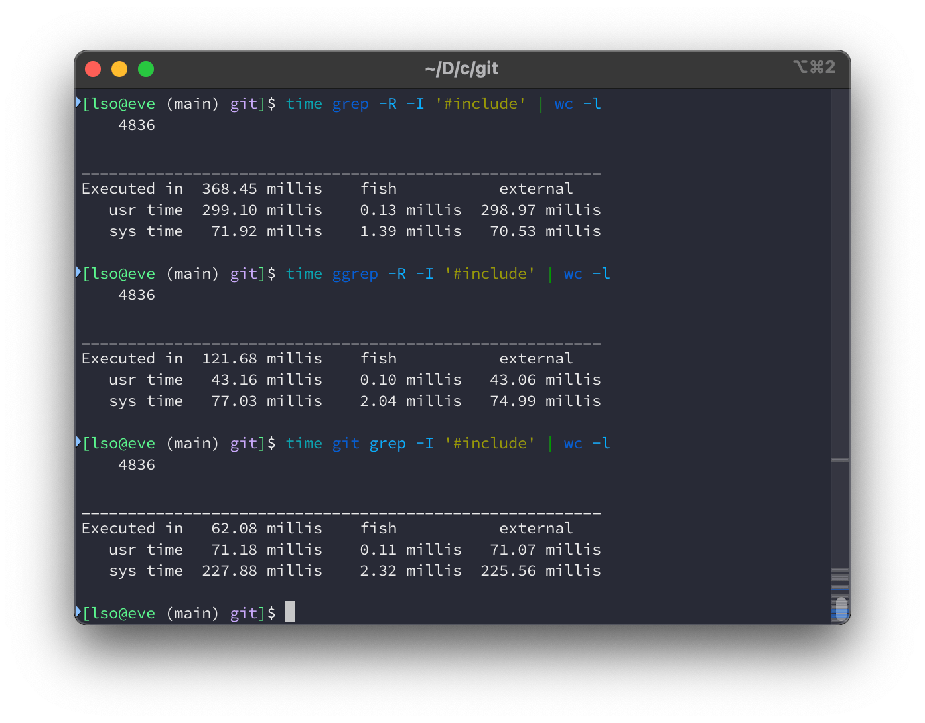The width and height of the screenshot is (925, 723).
Task: Click the ⌥⌘2 tab shortcut badge
Action: coord(815,68)
